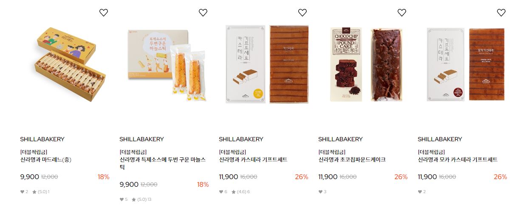
Task: Click the SHILLABAKERY brand above the pound cake
Action: (x=340, y=139)
